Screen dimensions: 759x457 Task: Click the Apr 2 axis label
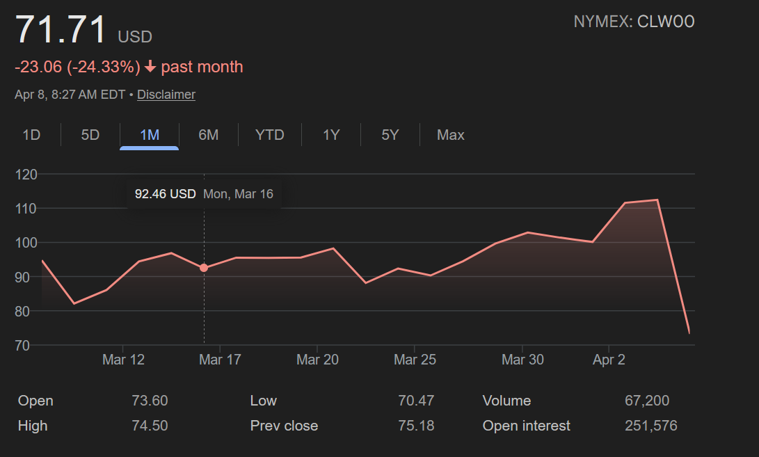coord(609,360)
